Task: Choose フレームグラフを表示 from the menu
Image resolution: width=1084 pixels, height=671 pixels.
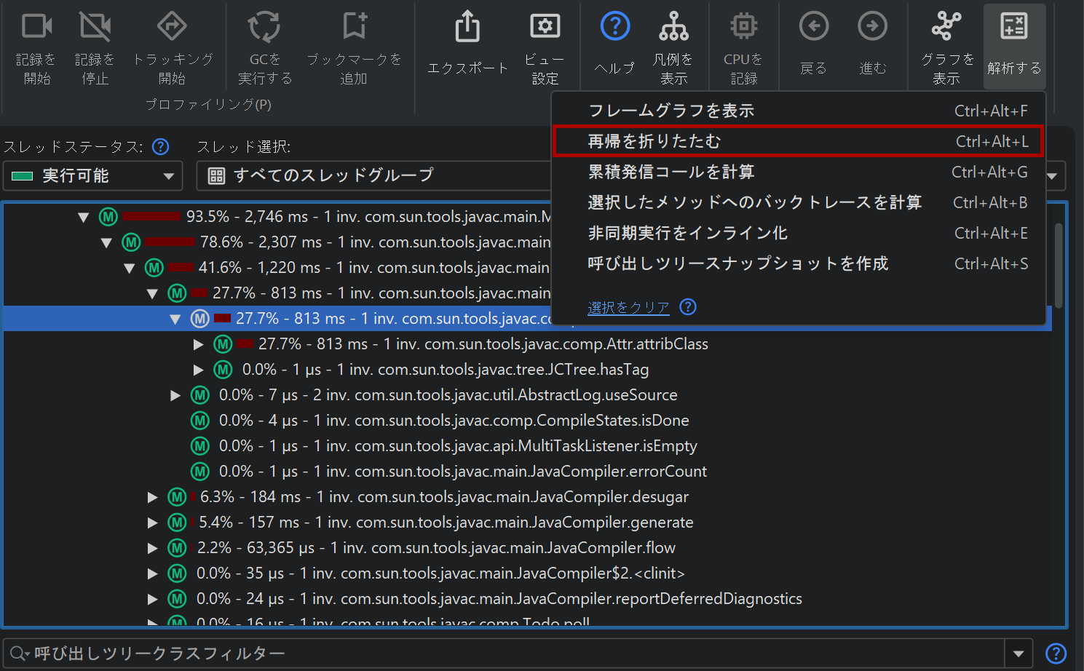Action: point(798,111)
